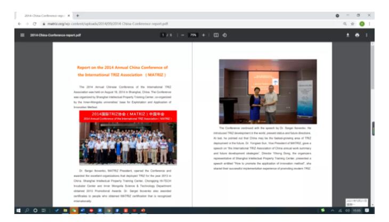Click the address bar URL
This screenshot has width=389, height=222.
click(107, 24)
